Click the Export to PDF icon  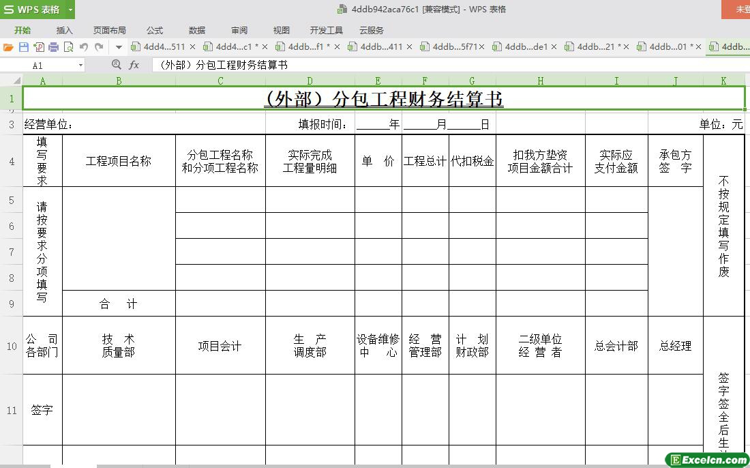[38, 47]
